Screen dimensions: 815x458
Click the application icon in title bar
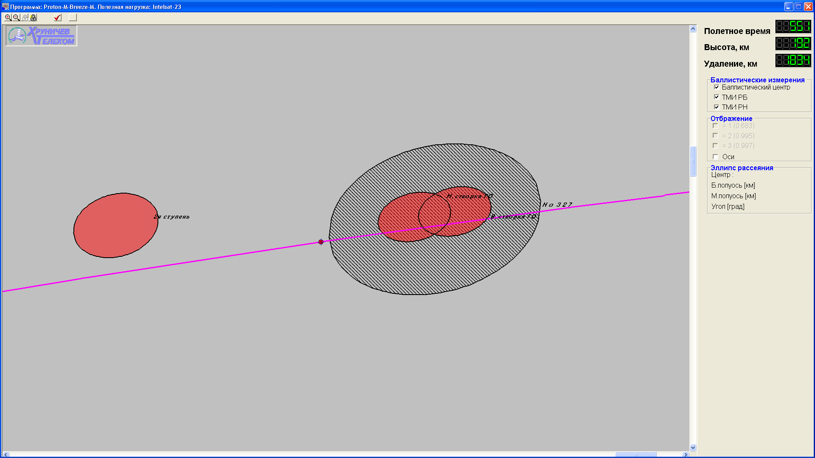click(5, 6)
